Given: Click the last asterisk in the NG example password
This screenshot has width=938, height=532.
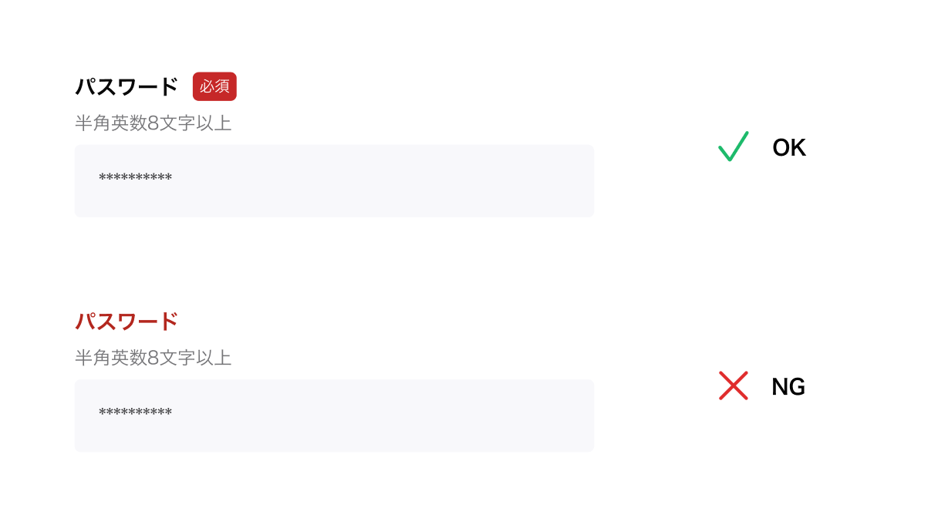Looking at the screenshot, I should [168, 412].
